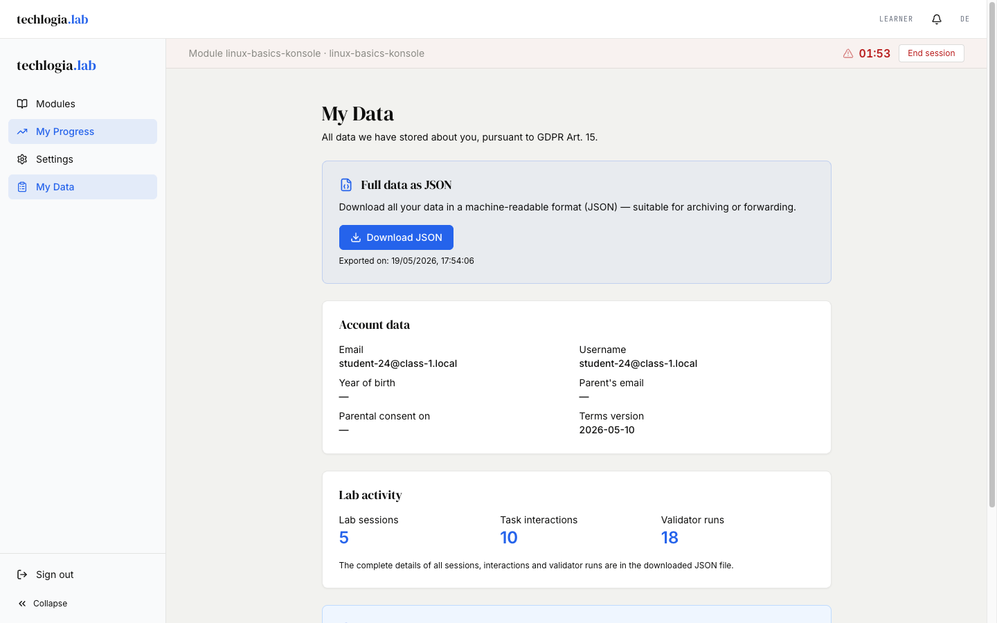Click the JSON file icon beside heading

tap(346, 185)
